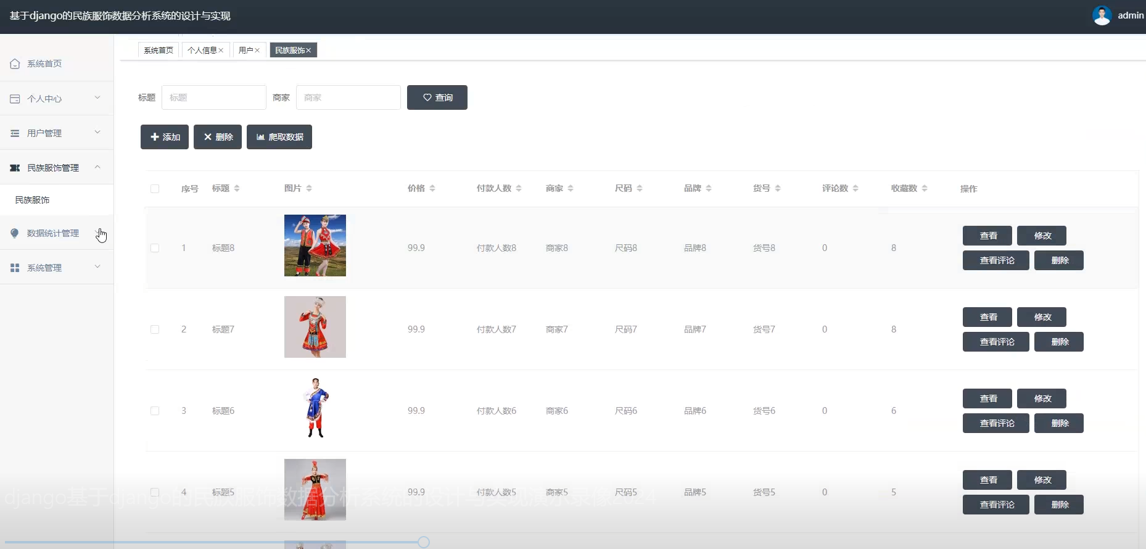Viewport: 1146px width, 549px height.
Task: Click 查看评论 for the 标题7 row
Action: pos(996,342)
